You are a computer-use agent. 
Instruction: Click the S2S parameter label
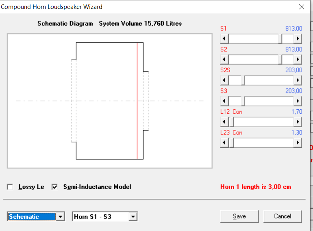point(225,70)
